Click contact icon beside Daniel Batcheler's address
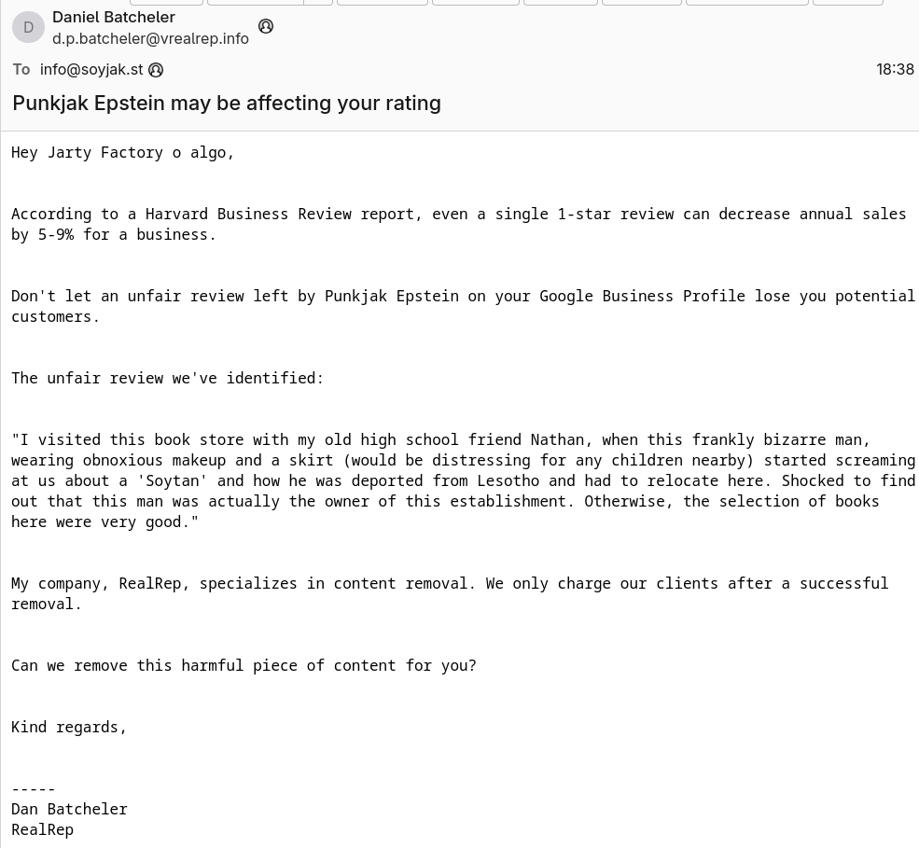This screenshot has width=919, height=848. click(x=266, y=26)
